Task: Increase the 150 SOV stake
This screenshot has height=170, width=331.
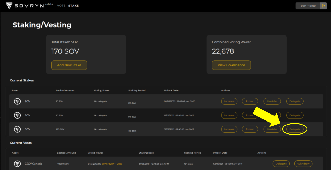Action: tap(229, 129)
